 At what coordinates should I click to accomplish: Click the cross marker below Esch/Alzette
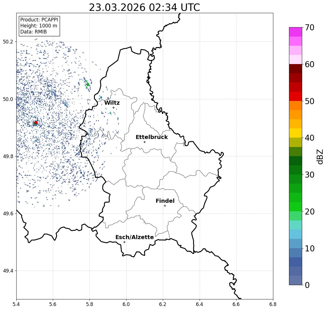click(124, 242)
